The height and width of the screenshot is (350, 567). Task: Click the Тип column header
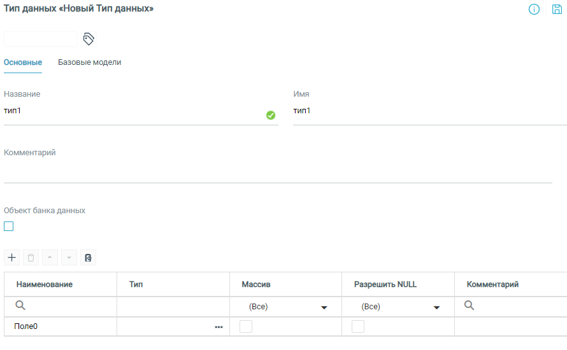pyautogui.click(x=136, y=284)
